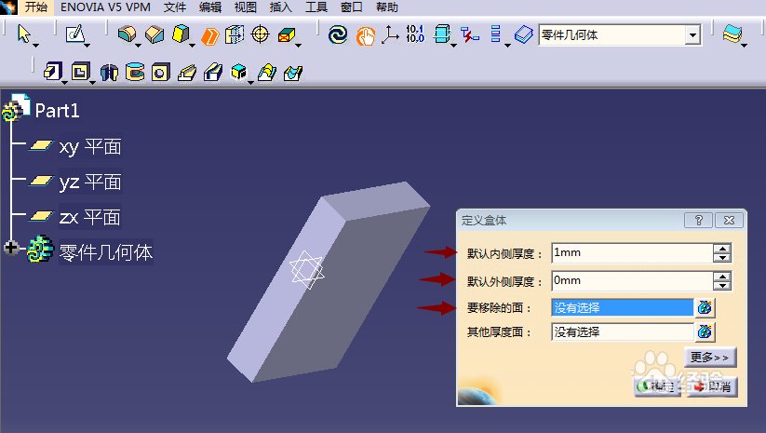The height and width of the screenshot is (433, 766).
Task: Expand the Draft tool flyout arrow
Action: tap(192, 46)
